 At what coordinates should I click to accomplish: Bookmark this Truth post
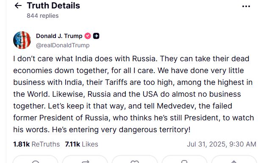(x=184, y=160)
